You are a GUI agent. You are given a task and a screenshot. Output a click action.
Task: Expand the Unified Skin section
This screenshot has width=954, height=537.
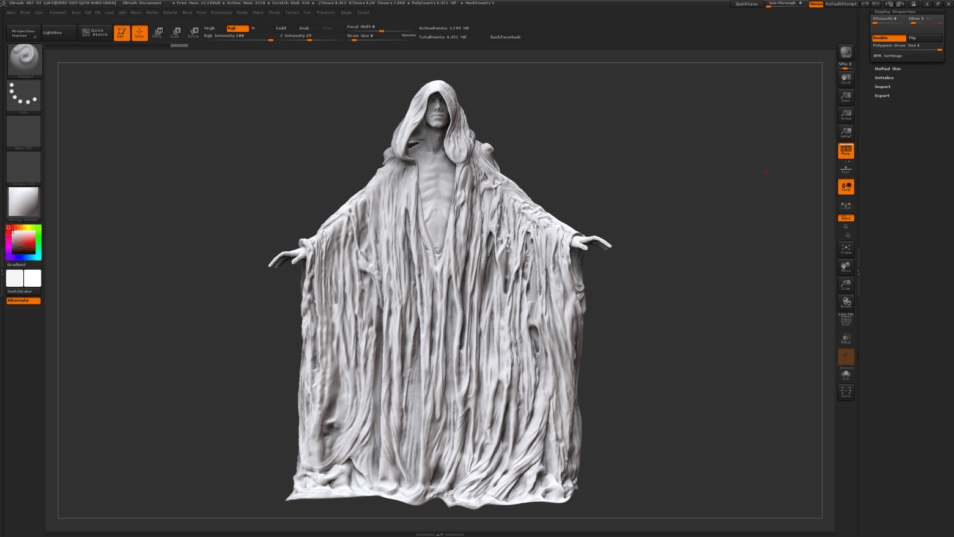pos(887,69)
